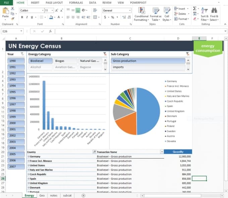
Task: Click the green energy consumption banner
Action: pos(208,48)
